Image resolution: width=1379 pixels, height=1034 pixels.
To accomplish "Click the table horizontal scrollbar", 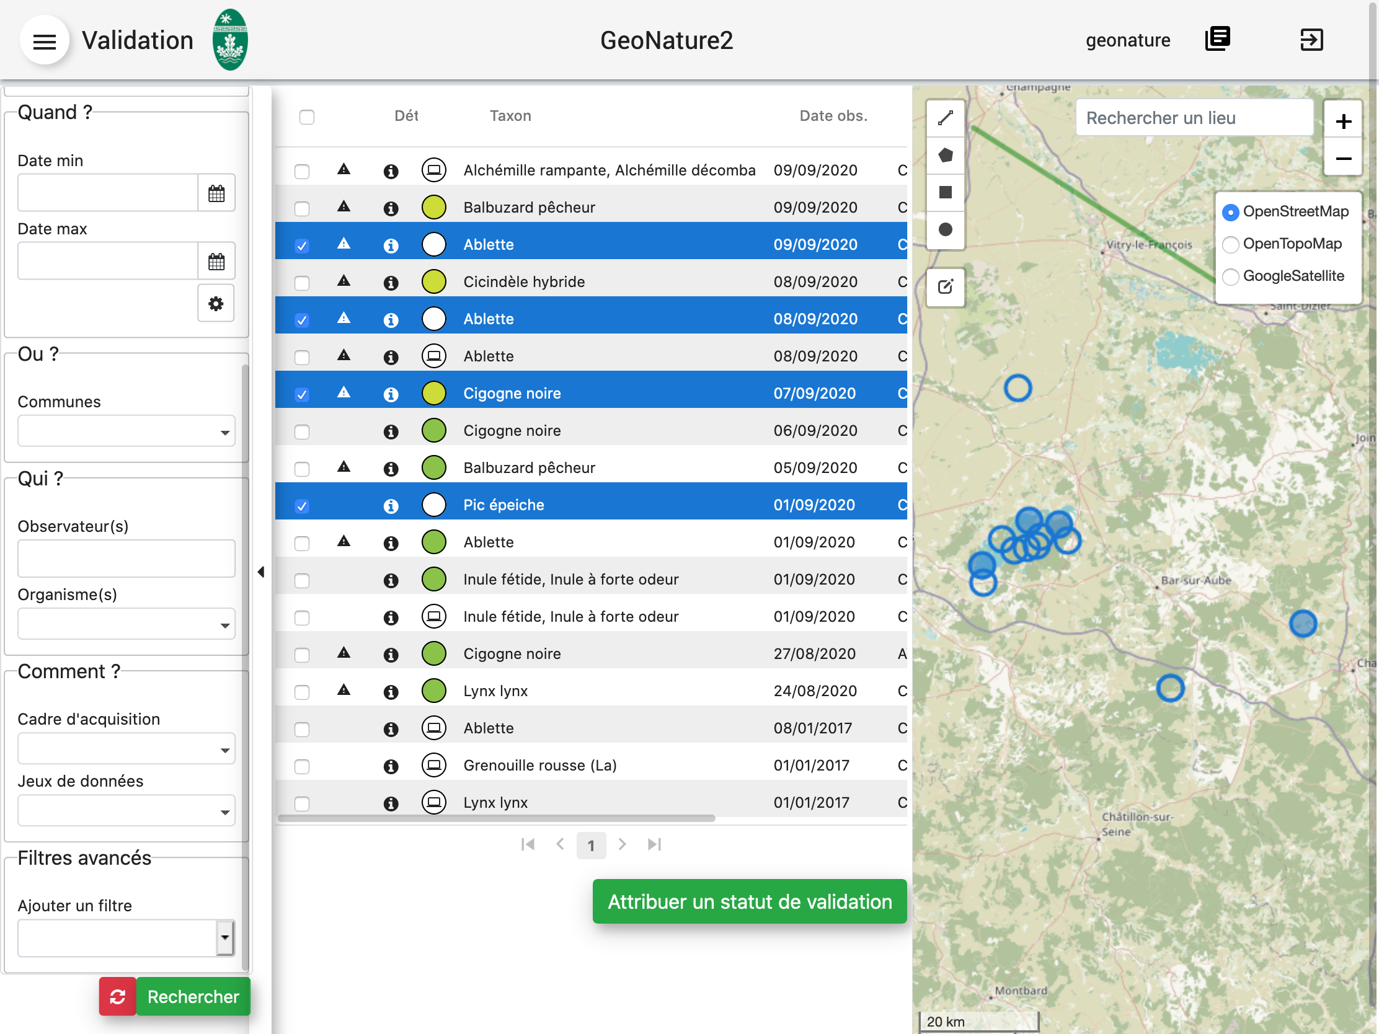I will coord(496,818).
